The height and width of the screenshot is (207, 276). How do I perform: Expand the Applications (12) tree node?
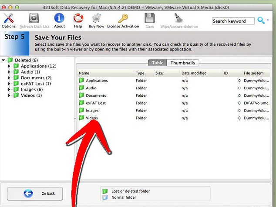pos(9,66)
